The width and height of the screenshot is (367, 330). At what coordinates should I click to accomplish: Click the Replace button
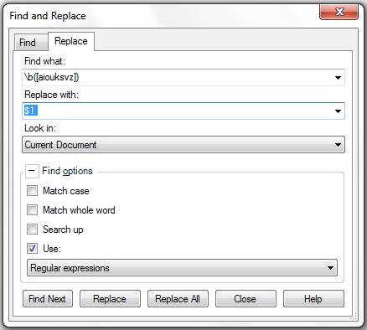[x=110, y=299]
